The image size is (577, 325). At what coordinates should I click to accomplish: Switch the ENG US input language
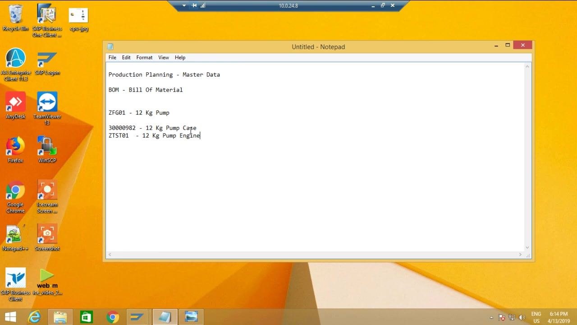click(x=536, y=317)
